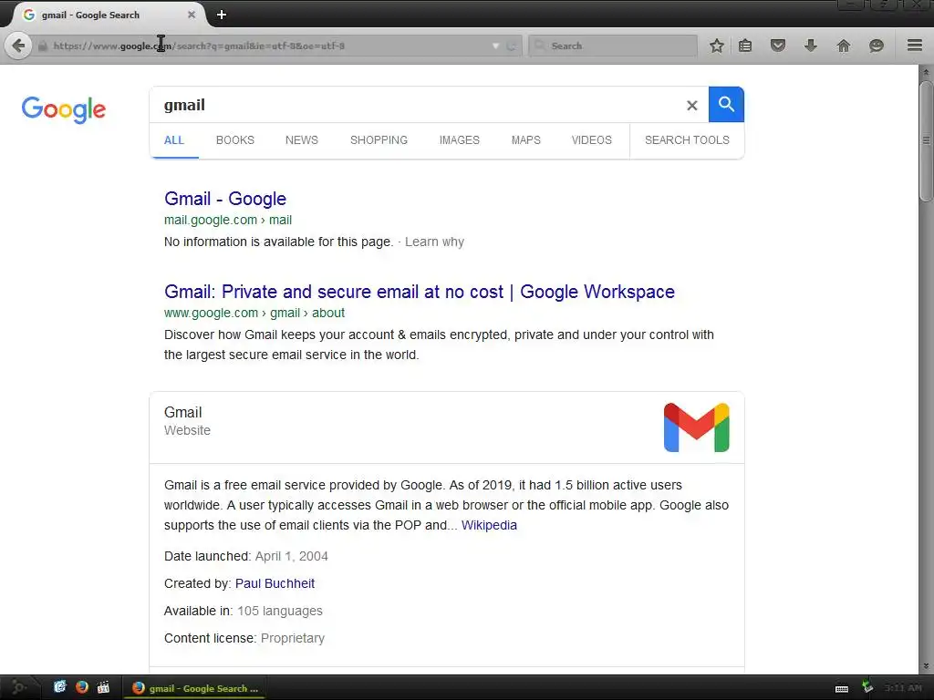Viewport: 934px width, 700px height.
Task: Go to the home page icon
Action: (844, 46)
